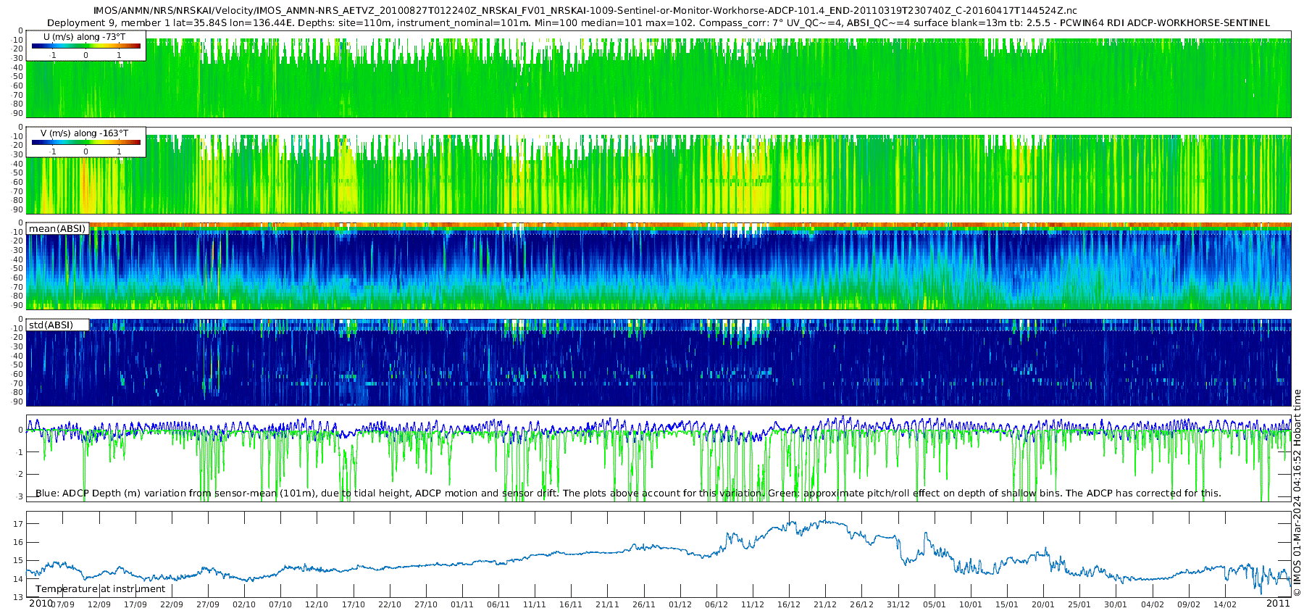1304x616 pixels.
Task: Click the 2010 year label on the axis
Action: click(x=41, y=604)
